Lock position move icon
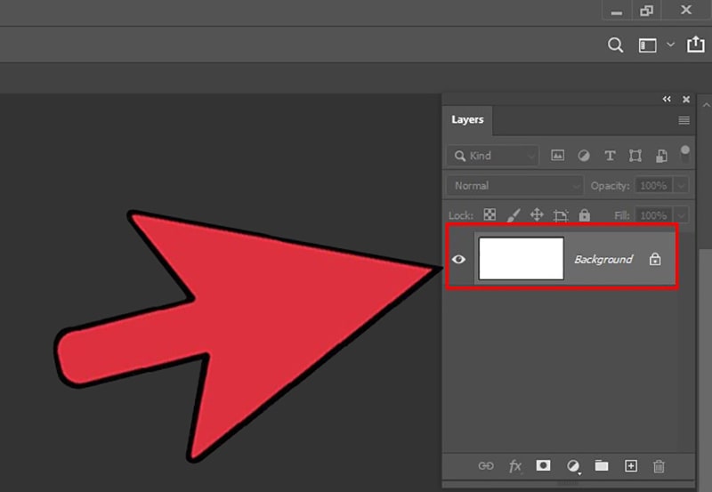The image size is (712, 492). point(537,214)
